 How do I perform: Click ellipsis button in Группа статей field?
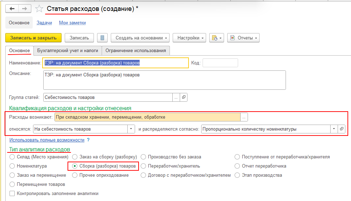pos(176,97)
